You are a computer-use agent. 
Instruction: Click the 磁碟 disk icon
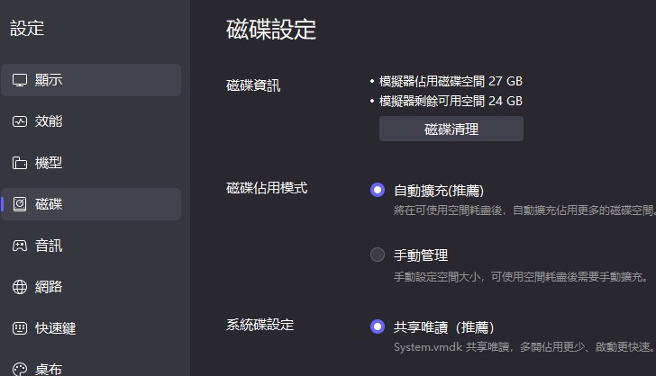pos(20,204)
